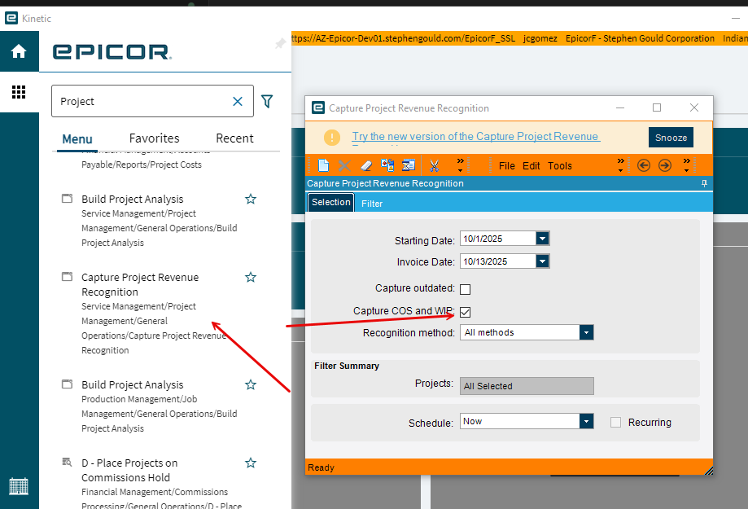Expand toolbar overflow chevron after scissors
This screenshot has height=509, width=748.
coord(461,165)
